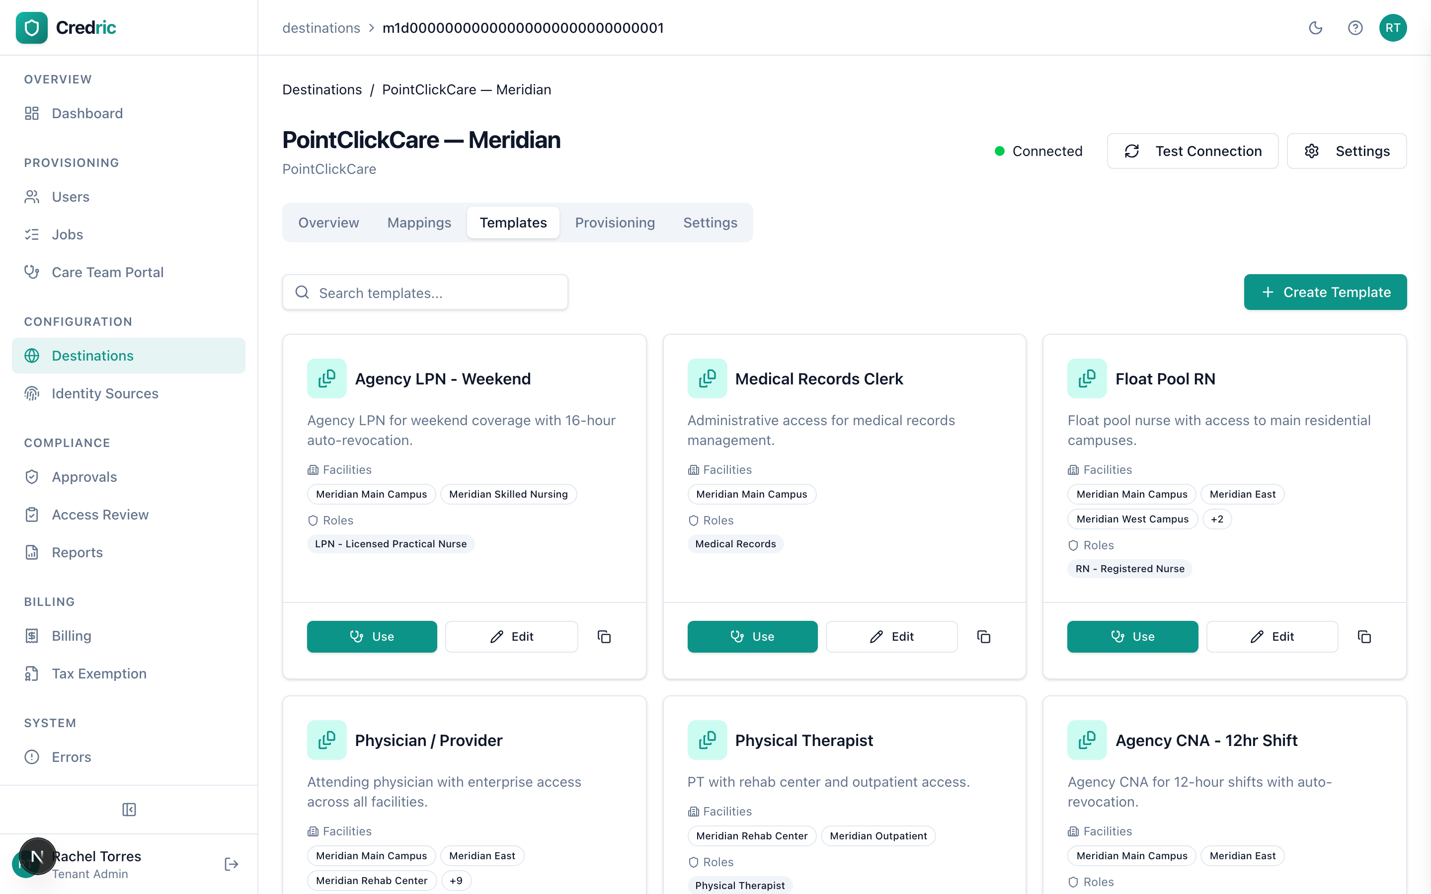Duplicate Float Pool RN template icon

coord(1364,637)
